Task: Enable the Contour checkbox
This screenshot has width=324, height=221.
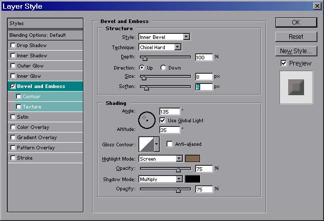Action: click(x=18, y=97)
